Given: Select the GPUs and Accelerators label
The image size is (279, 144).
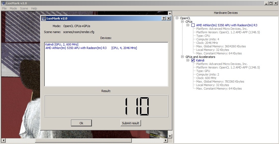Looking at the screenshot, I should click(x=200, y=57).
